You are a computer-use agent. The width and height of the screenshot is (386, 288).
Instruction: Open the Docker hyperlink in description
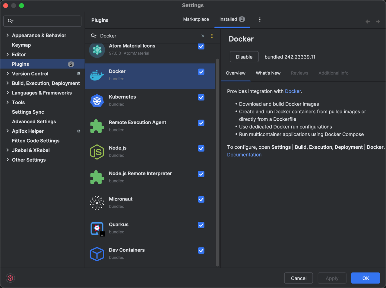tap(293, 91)
